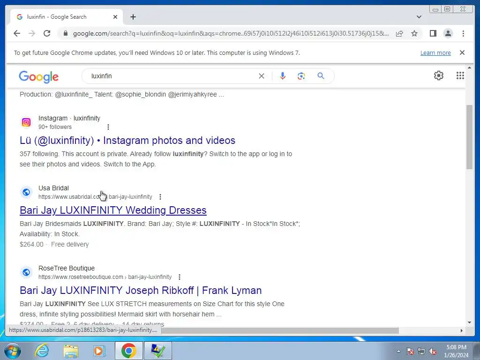
Task: Click the horizontal scrollbar thumb
Action: (x=280, y=330)
